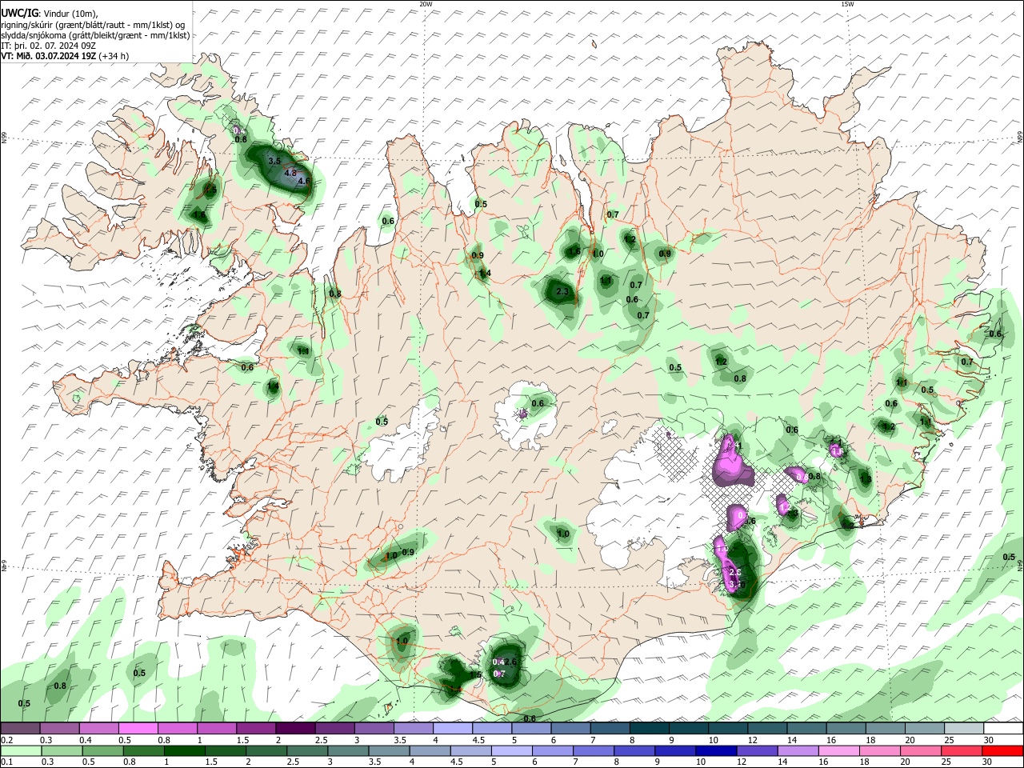1024x768 pixels.
Task: Click the 2.6 precipitation value on the south coast
Action: pos(511,662)
